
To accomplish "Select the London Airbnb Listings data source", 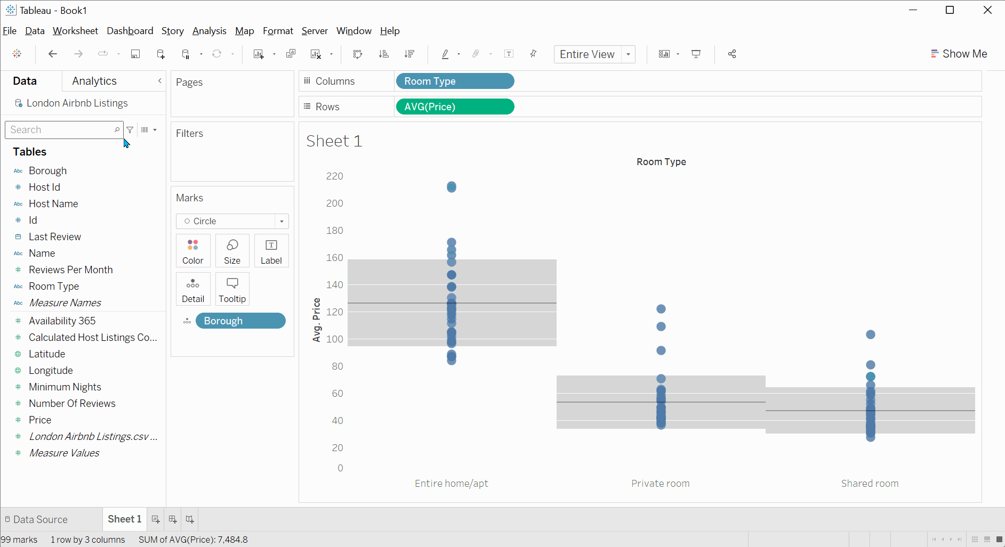I will (x=77, y=103).
